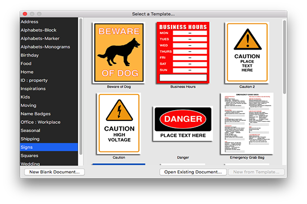Image resolution: width=307 pixels, height=204 pixels.
Task: Choose the Shipping category
Action: coord(49,139)
